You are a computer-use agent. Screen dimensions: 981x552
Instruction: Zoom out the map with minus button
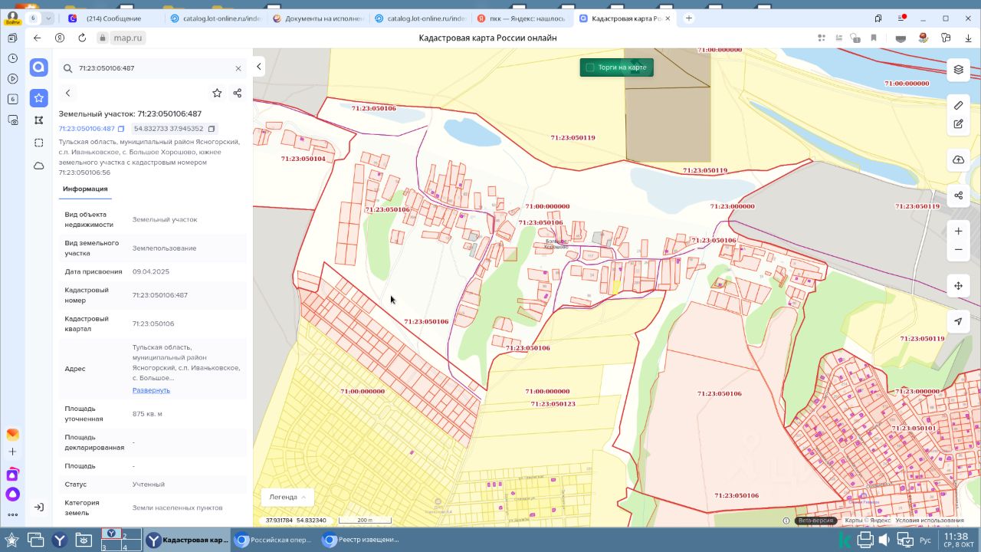958,250
